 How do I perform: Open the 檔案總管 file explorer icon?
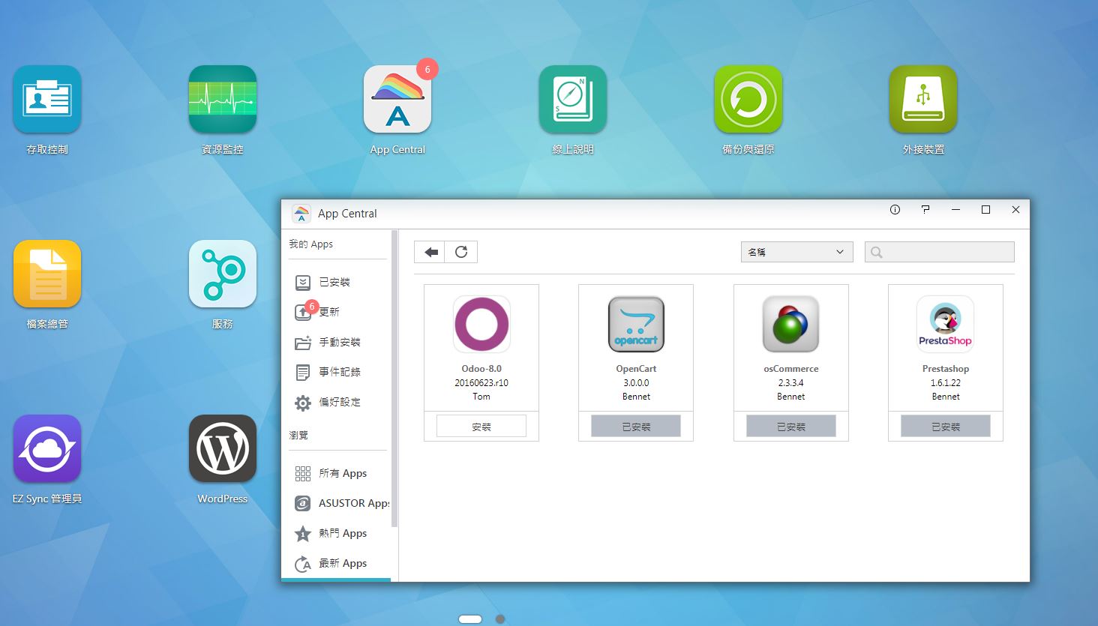click(x=47, y=274)
